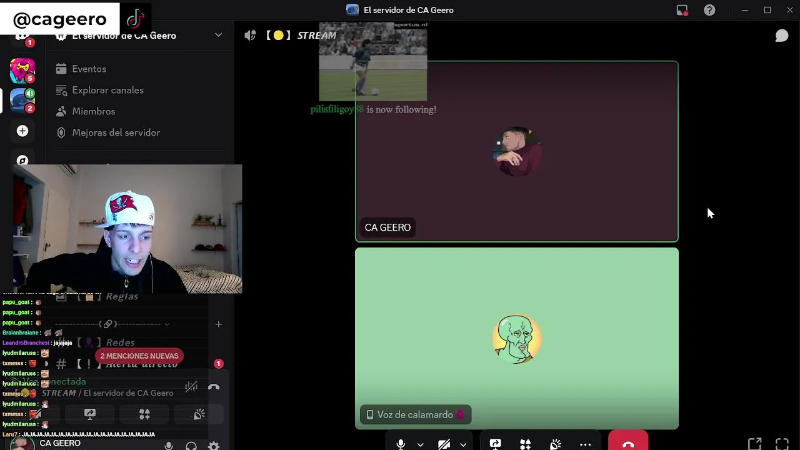Select the CA GEERO video tile
Image resolution: width=800 pixels, height=450 pixels.
click(517, 151)
